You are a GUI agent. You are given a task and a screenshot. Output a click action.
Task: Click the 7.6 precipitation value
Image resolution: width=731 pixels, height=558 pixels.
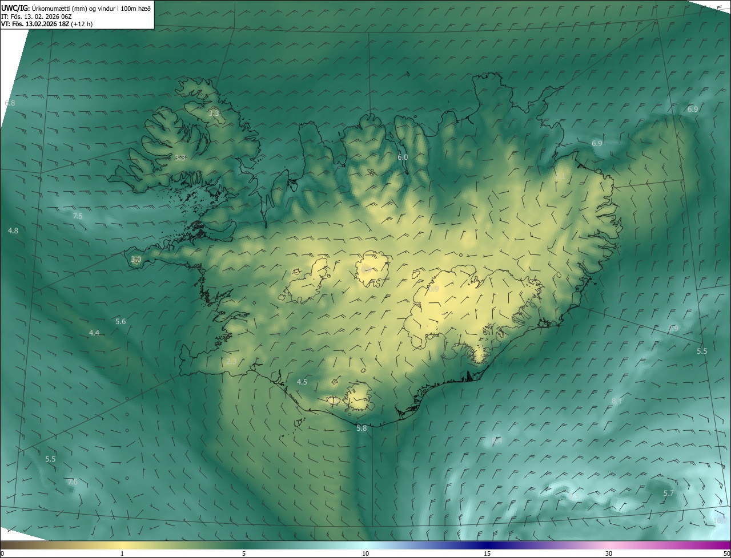[72, 482]
